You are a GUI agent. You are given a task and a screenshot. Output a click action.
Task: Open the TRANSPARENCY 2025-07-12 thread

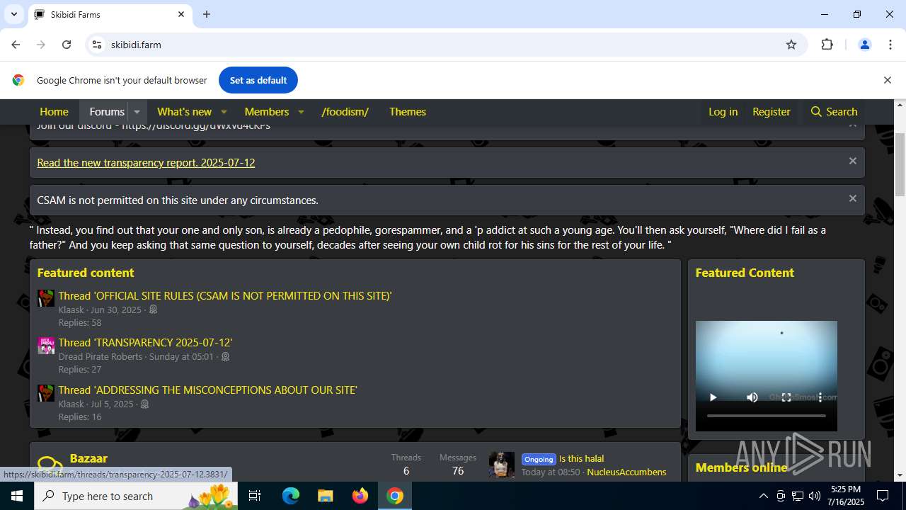pos(145,342)
